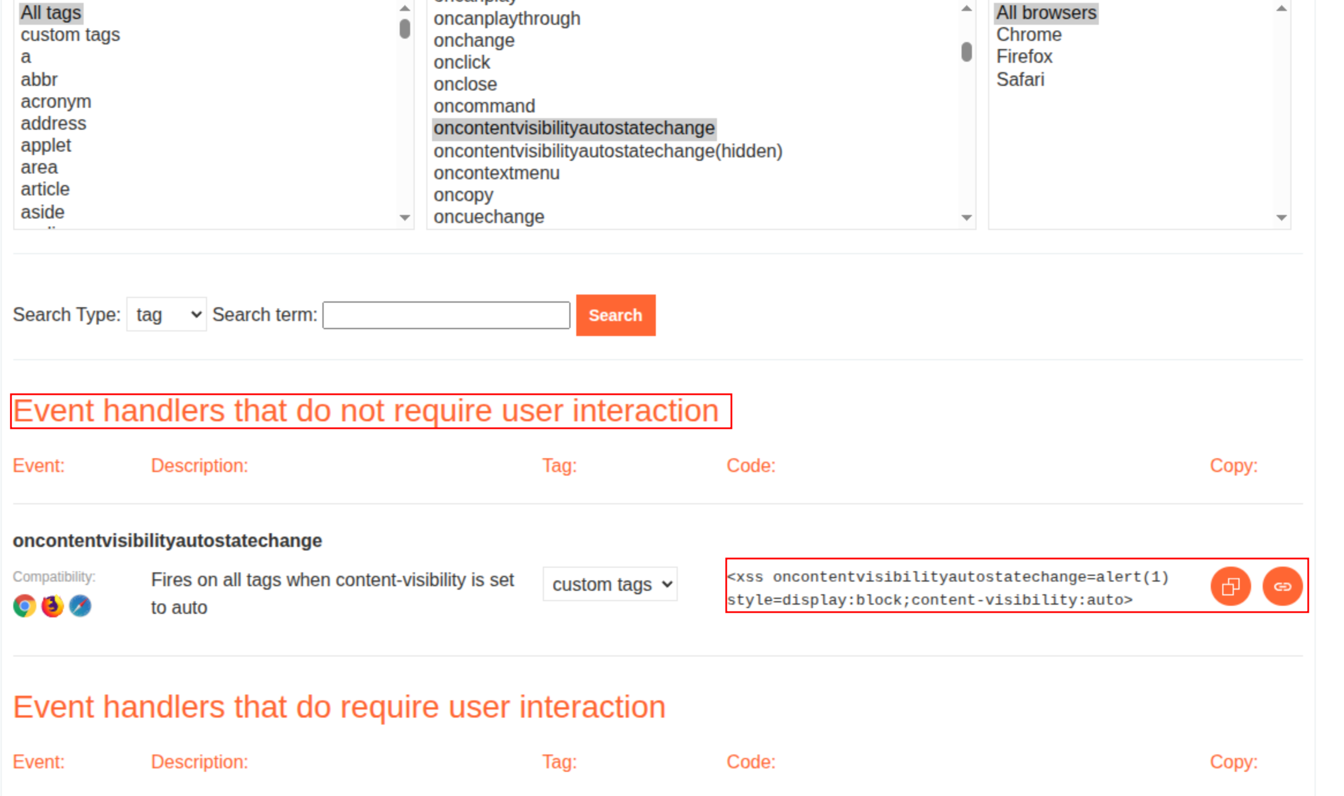Select All browsers in the browsers list

(x=1045, y=12)
